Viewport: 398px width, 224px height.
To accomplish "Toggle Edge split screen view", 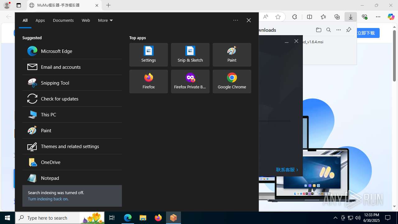I will (x=309, y=17).
